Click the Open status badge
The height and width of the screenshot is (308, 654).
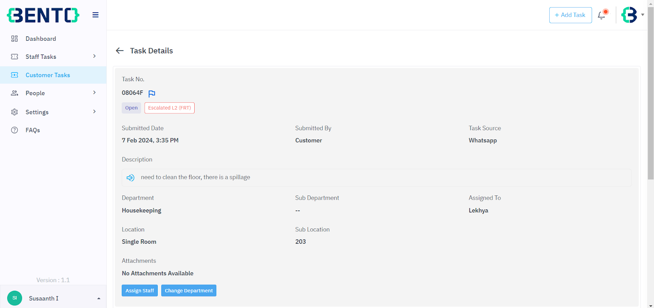(x=131, y=108)
